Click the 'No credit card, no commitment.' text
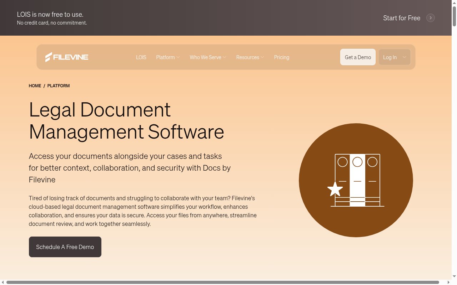457x285 pixels. (52, 23)
